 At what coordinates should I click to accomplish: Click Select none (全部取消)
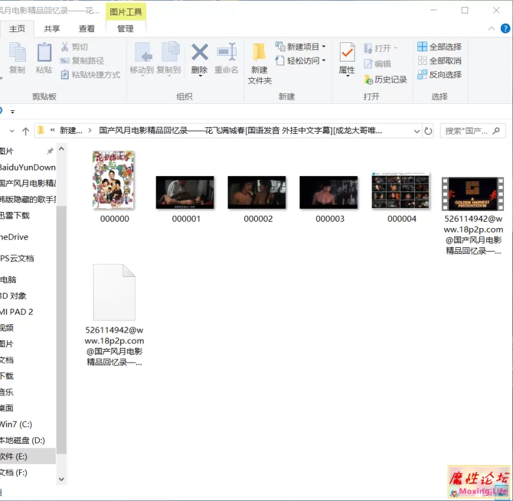439,61
